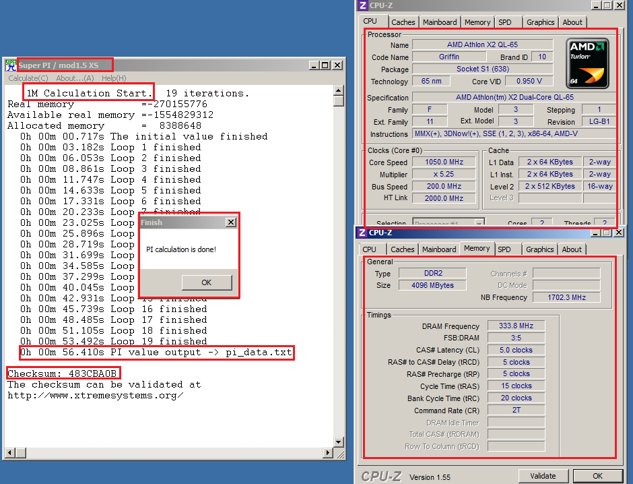Click the Code Name value Griffin

(x=449, y=57)
